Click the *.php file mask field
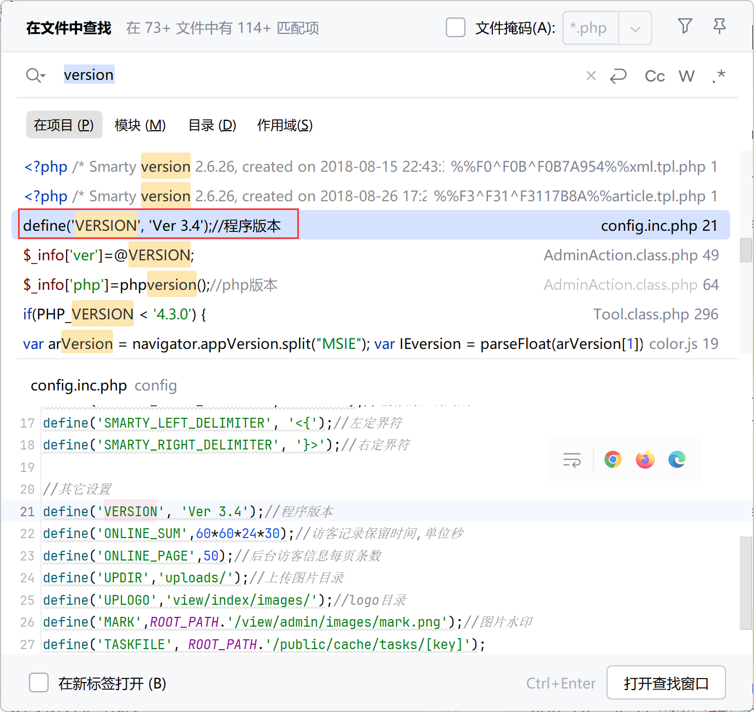Viewport: 754px width, 712px height. [591, 28]
